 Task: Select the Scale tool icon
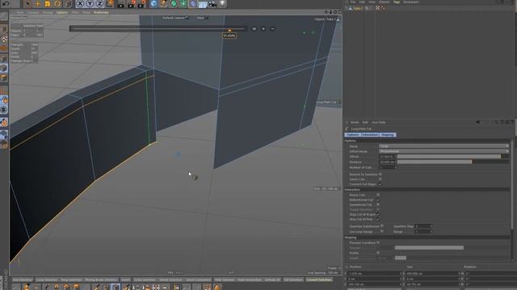tap(48, 3)
